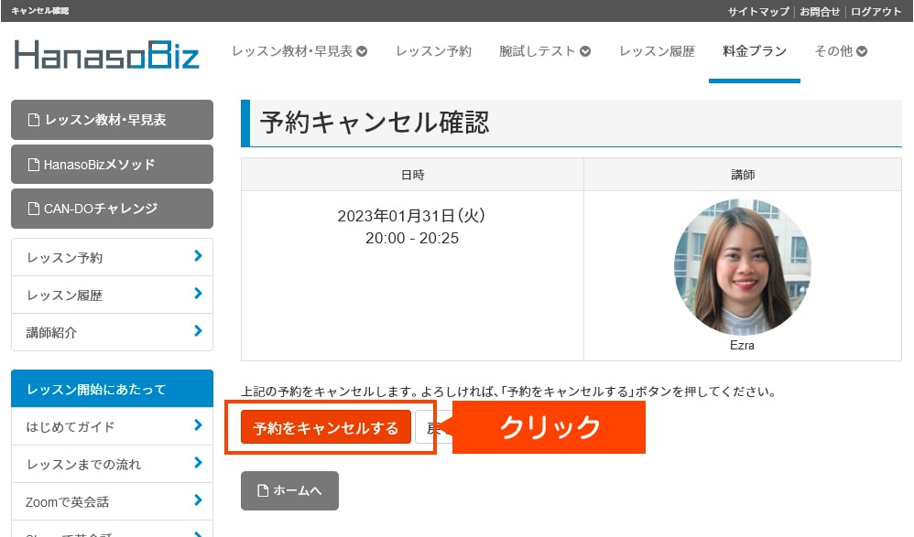This screenshot has width=914, height=537.
Task: Click ログアウト in top bar
Action: pos(876,12)
